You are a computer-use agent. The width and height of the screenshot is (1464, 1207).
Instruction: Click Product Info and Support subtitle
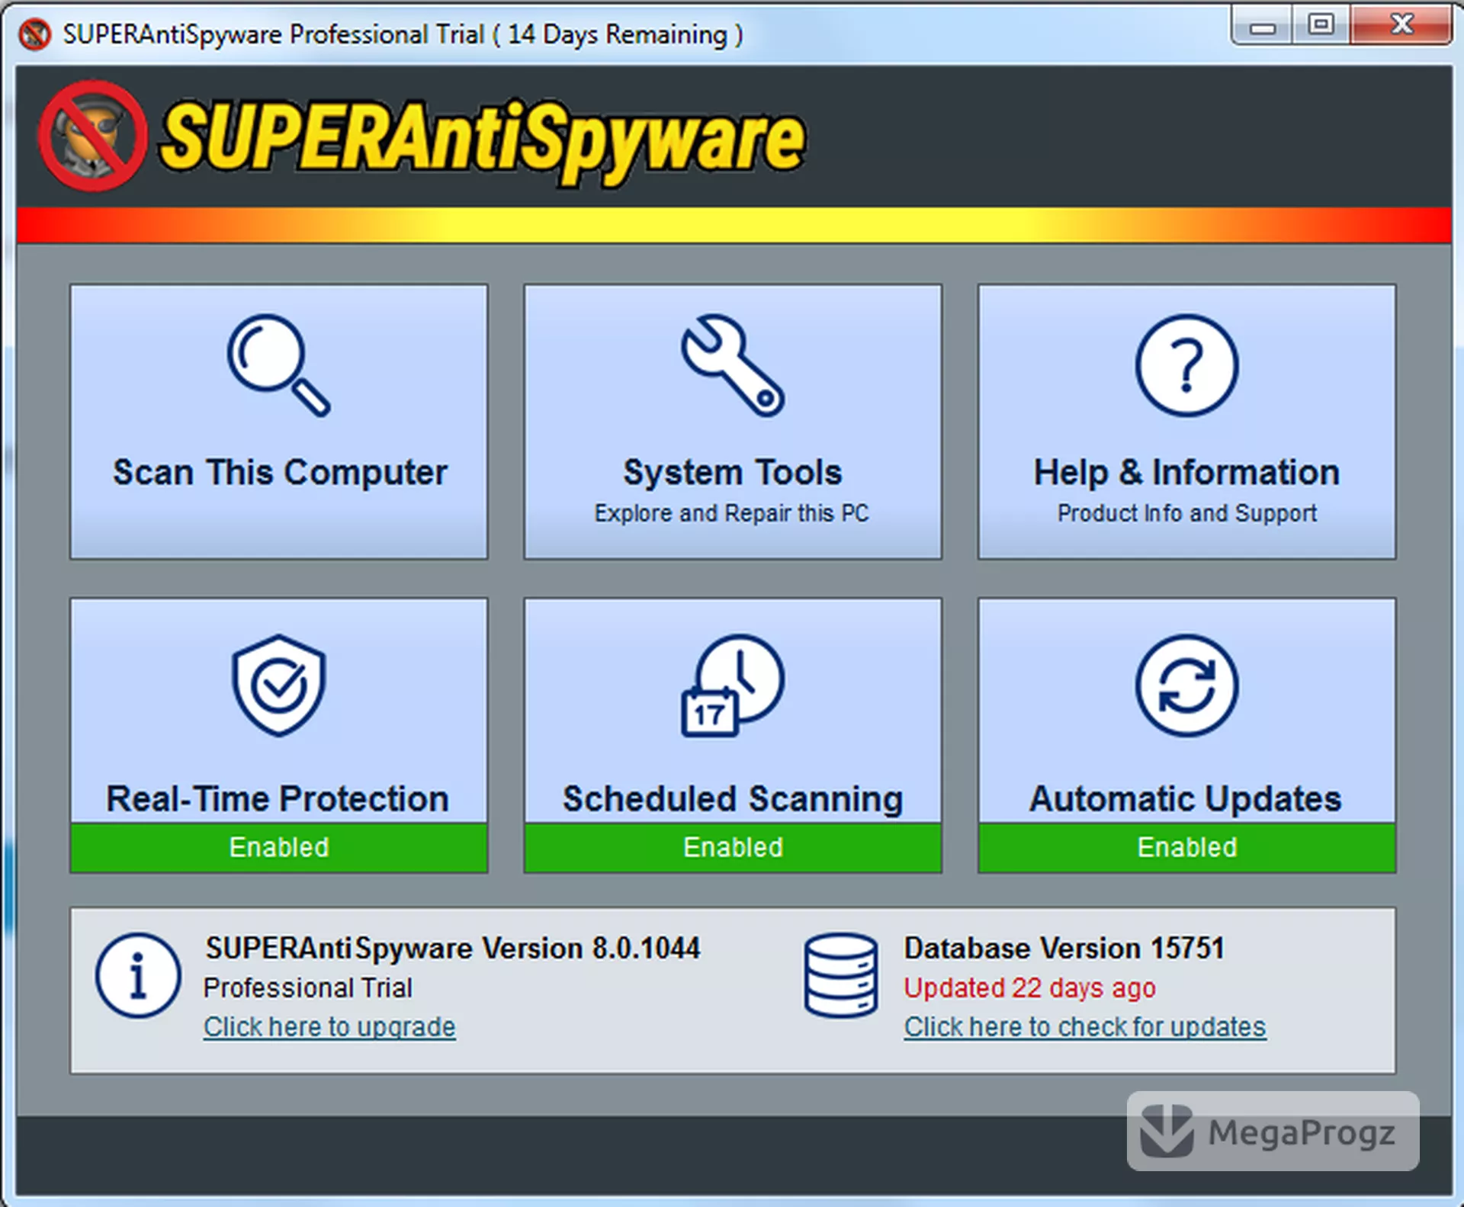[x=1187, y=513]
